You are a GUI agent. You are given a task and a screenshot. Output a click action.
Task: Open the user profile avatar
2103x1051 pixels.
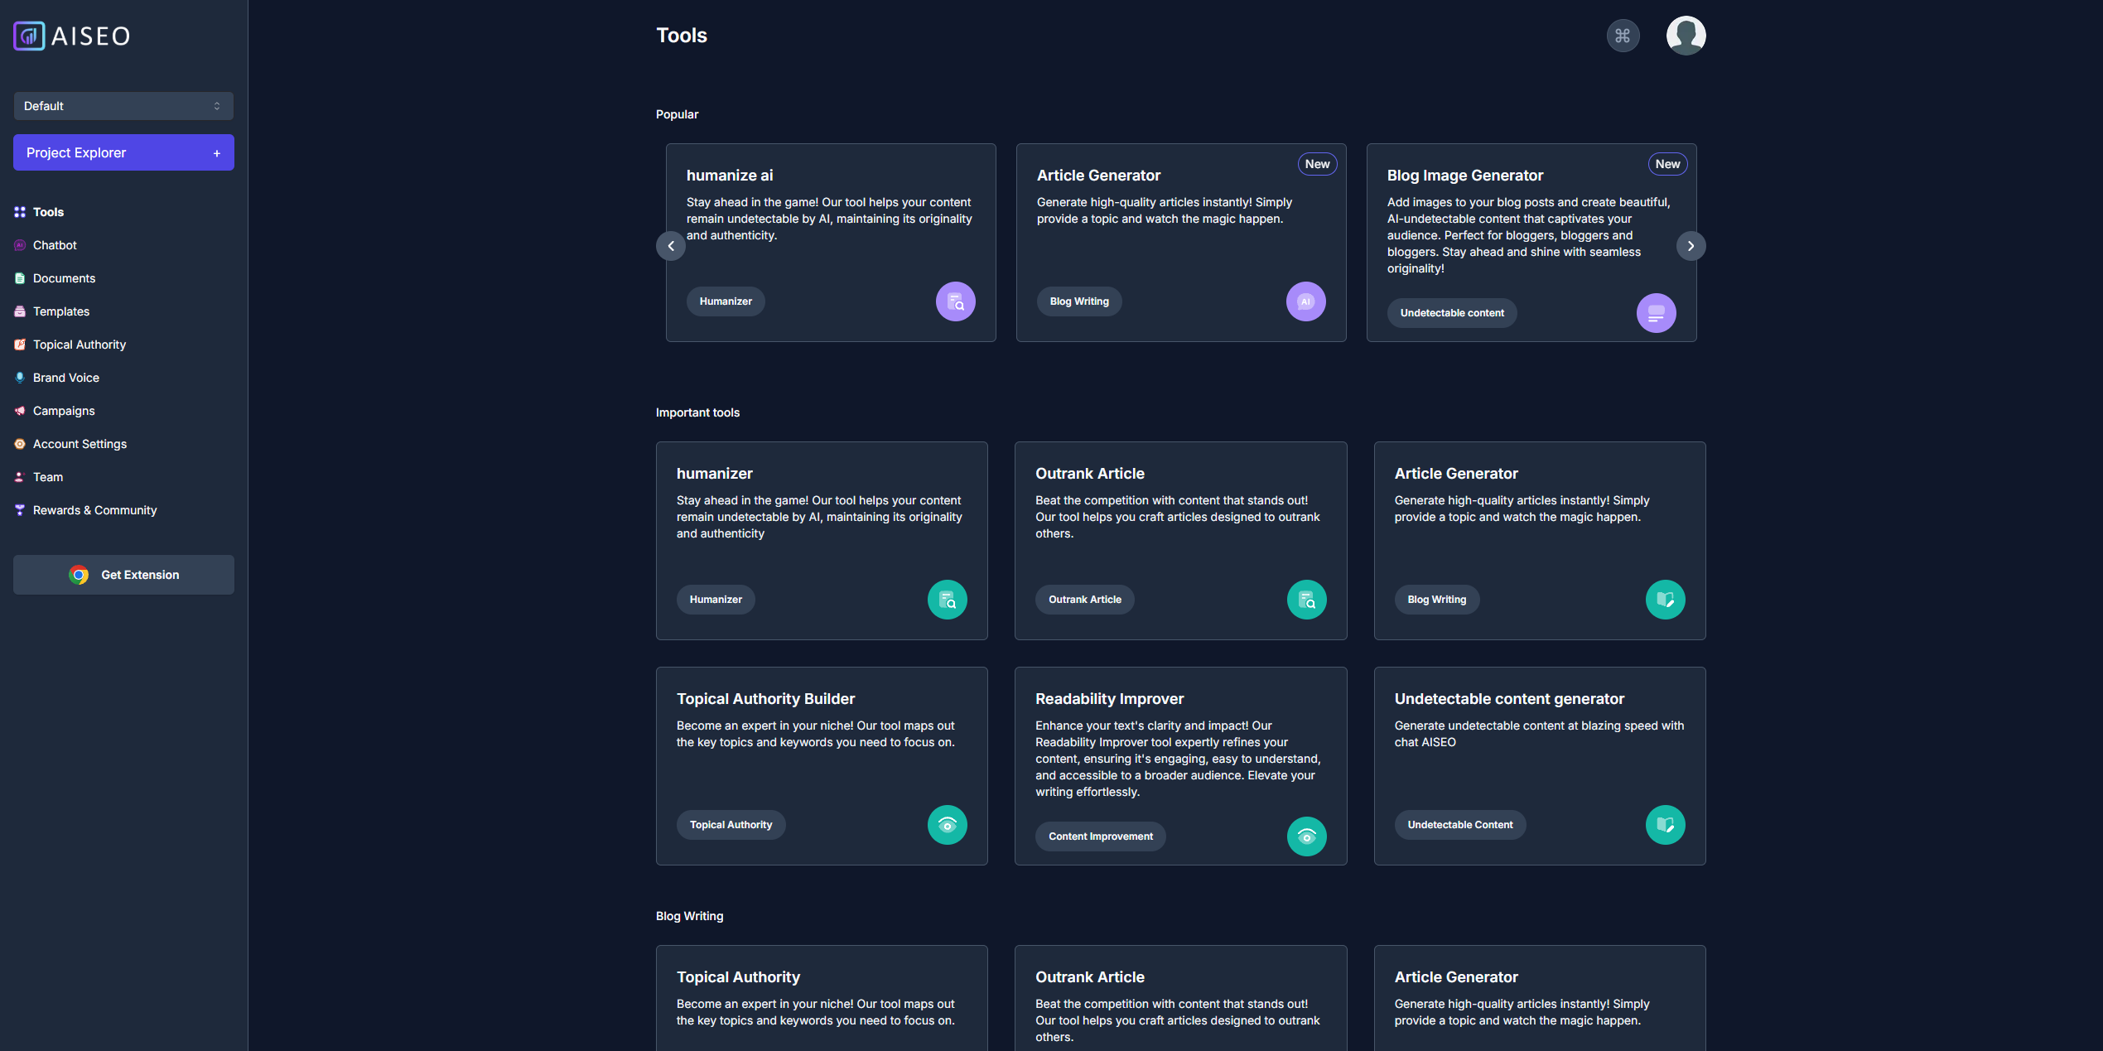click(1686, 36)
